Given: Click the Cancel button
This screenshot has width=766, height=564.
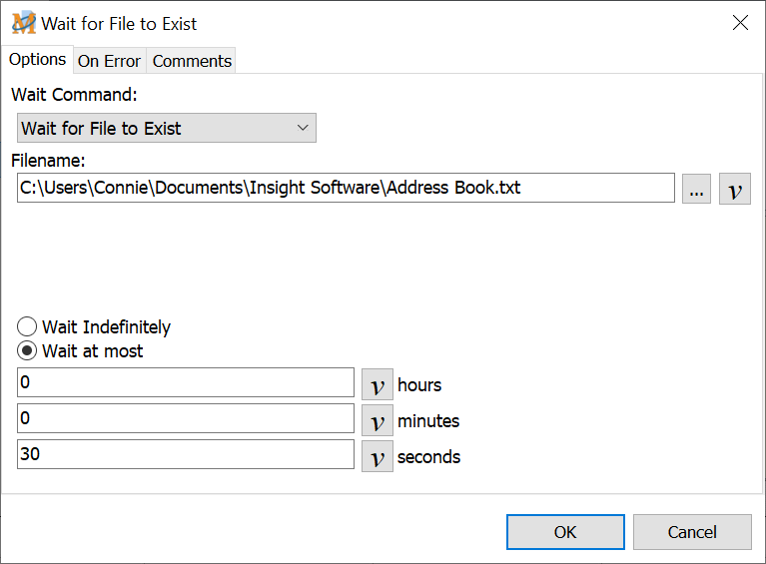Looking at the screenshot, I should tap(691, 532).
